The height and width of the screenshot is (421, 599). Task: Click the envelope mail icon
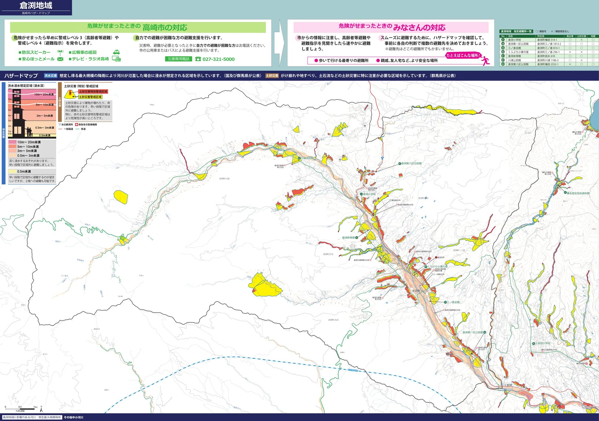click(x=60, y=59)
